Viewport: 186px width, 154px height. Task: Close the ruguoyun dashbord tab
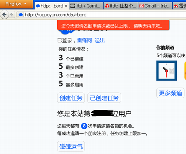(66, 6)
